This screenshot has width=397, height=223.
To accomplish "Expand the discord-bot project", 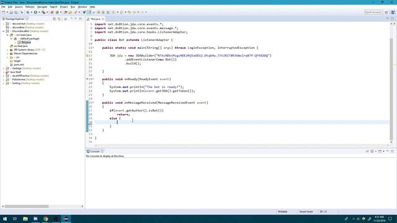I will coord(4,24).
